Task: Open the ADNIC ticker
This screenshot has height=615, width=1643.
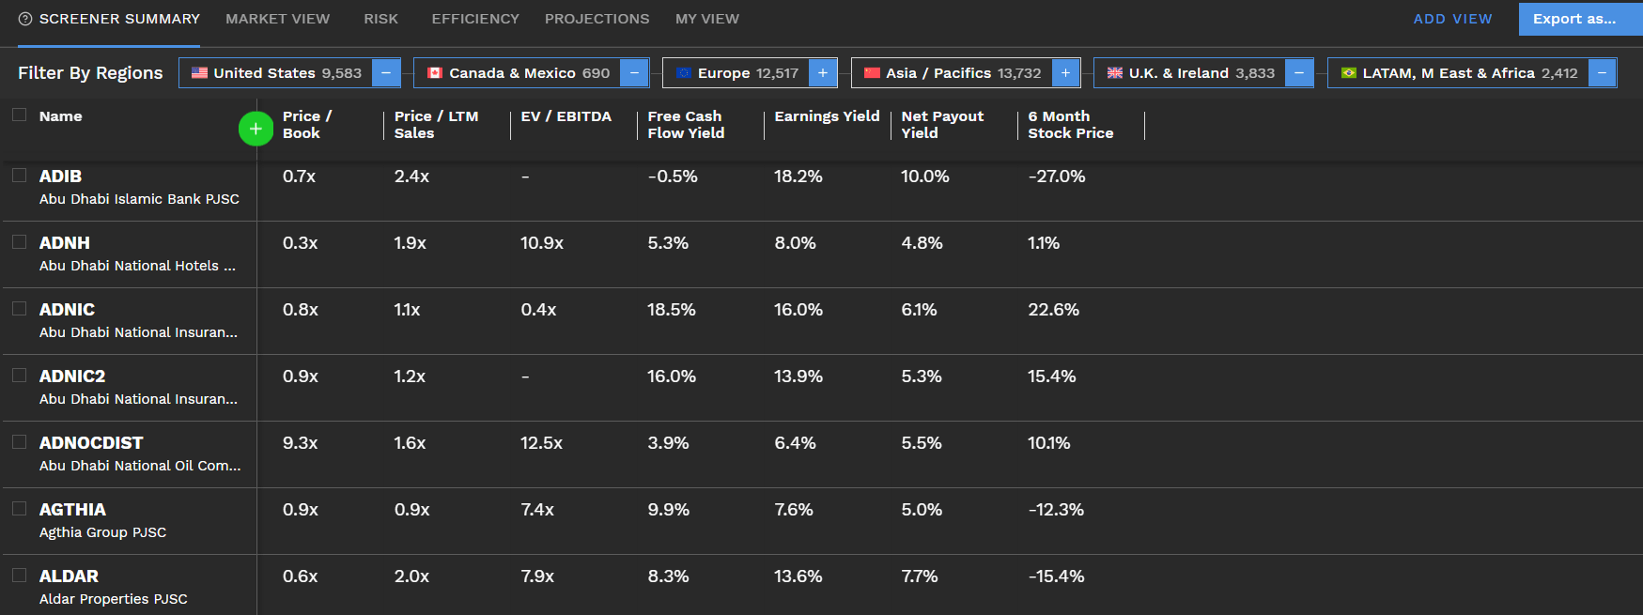Action: coord(67,310)
